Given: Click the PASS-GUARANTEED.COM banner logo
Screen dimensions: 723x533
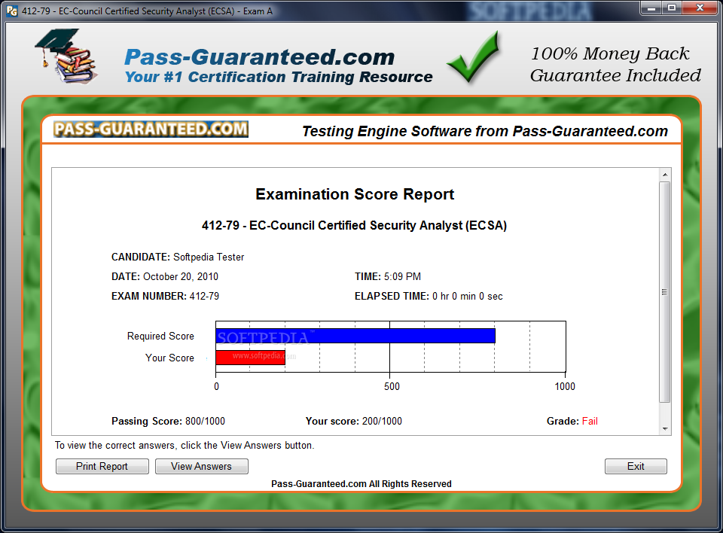Looking at the screenshot, I should coord(151,129).
